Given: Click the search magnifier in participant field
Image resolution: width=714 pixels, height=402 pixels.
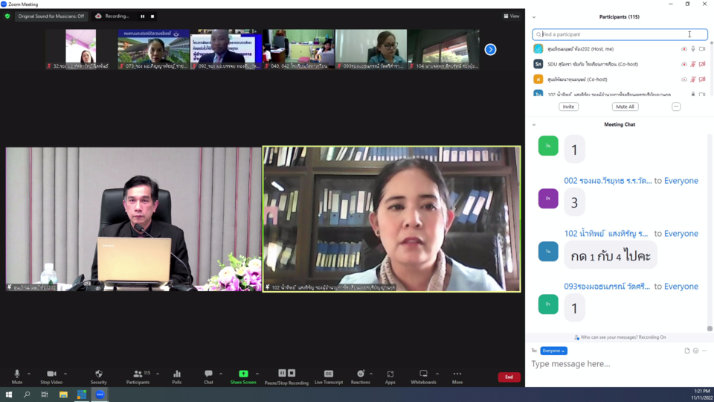Looking at the screenshot, I should coord(538,34).
